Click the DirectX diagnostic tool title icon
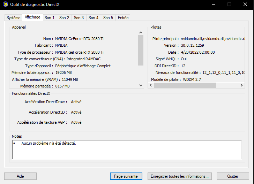Screen dimensions: 254x184 (x=5, y=4)
